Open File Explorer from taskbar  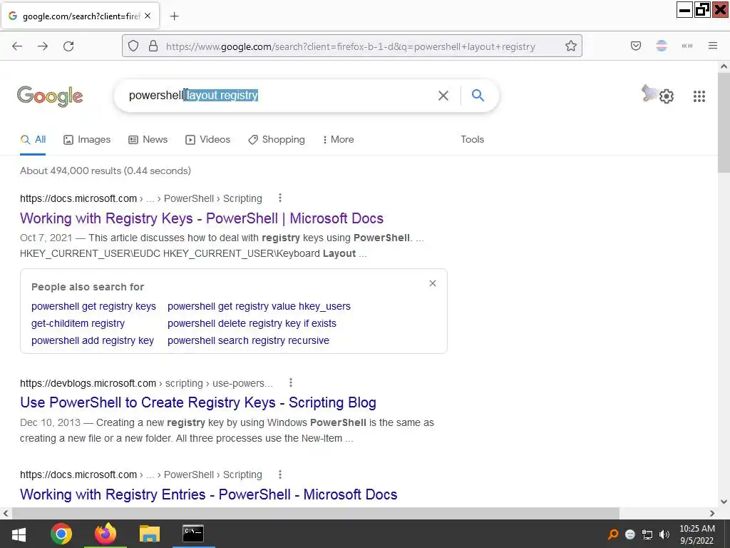click(150, 534)
